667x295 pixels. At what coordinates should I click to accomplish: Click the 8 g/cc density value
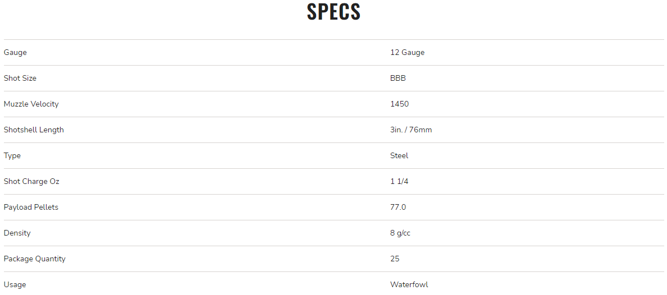click(400, 233)
